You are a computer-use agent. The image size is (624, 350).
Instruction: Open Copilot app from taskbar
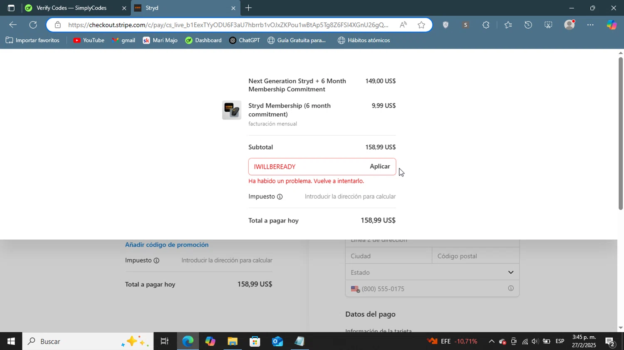pos(210,341)
